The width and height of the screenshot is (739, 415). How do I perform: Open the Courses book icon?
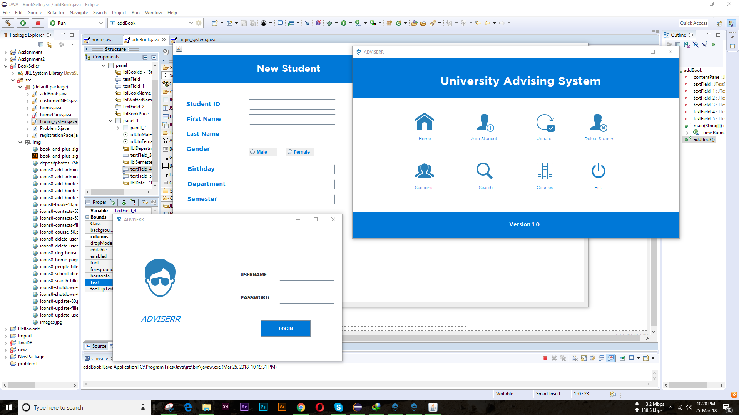(x=545, y=171)
